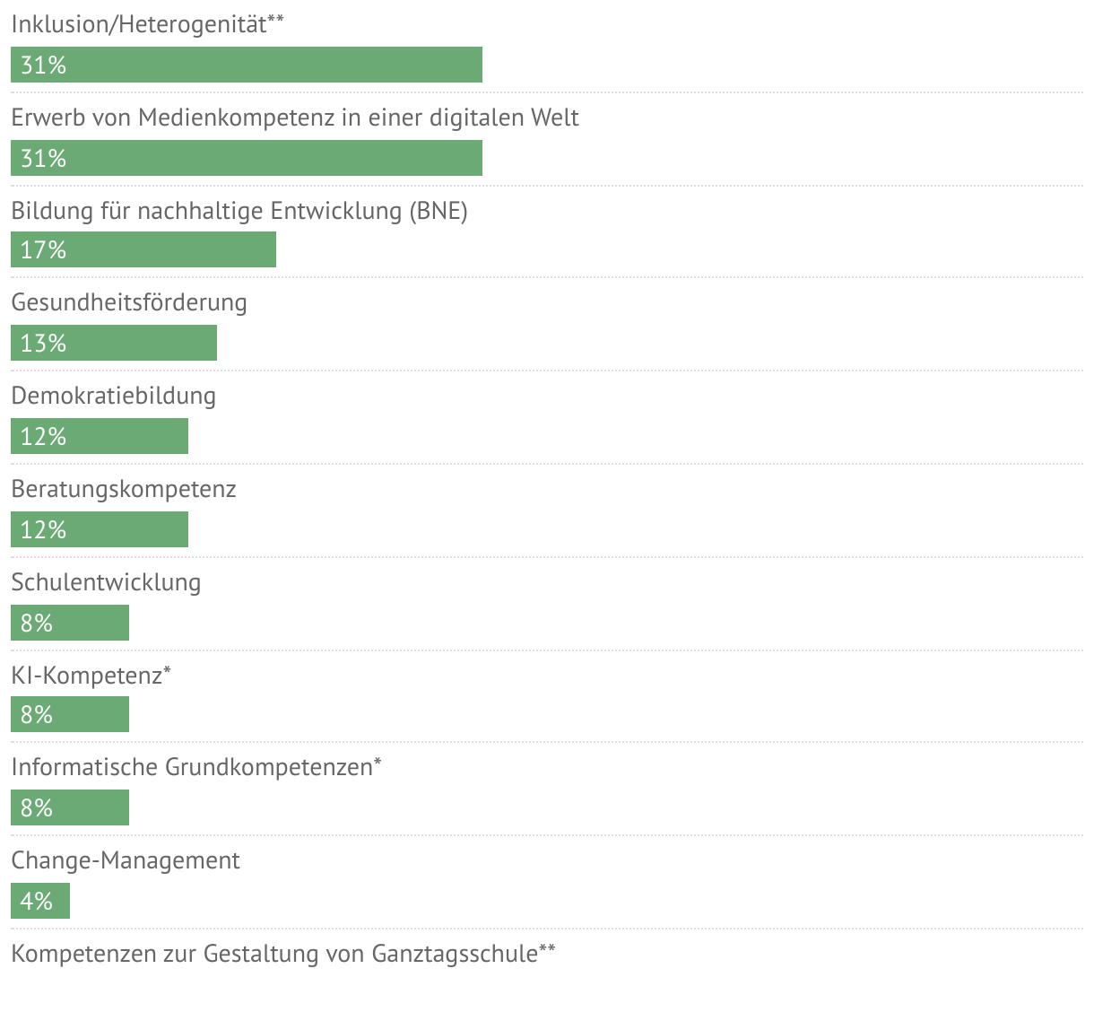
Task: Click the Inklusion/Heterogenität 31% bar
Action: pyautogui.click(x=247, y=65)
